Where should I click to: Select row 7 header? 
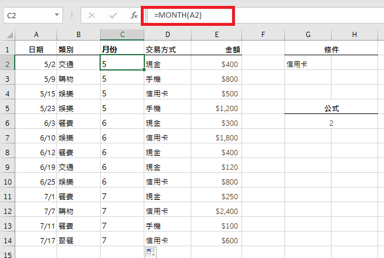(x=7, y=138)
